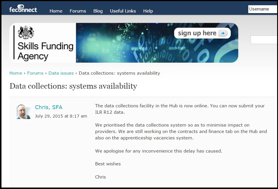Open the Blog page in navigation
Viewport: 278px width, 189px height.
click(x=98, y=11)
